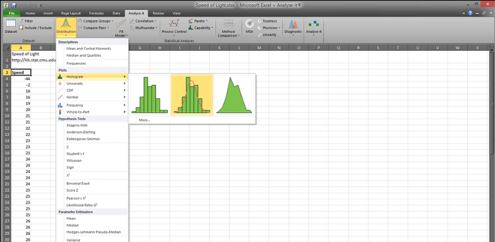The height and width of the screenshot is (242, 495).
Task: Click the Filter icon in Dataset group
Action: pos(26,21)
